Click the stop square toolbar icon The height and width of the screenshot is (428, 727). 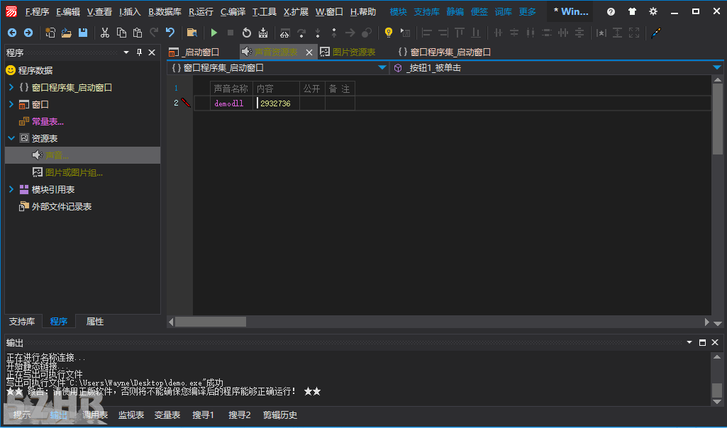point(230,33)
